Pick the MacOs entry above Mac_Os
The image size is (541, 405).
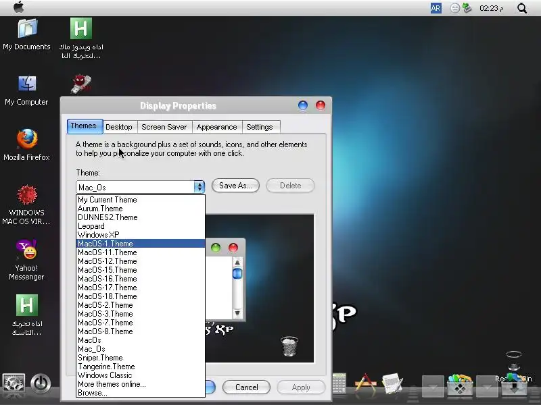141,340
